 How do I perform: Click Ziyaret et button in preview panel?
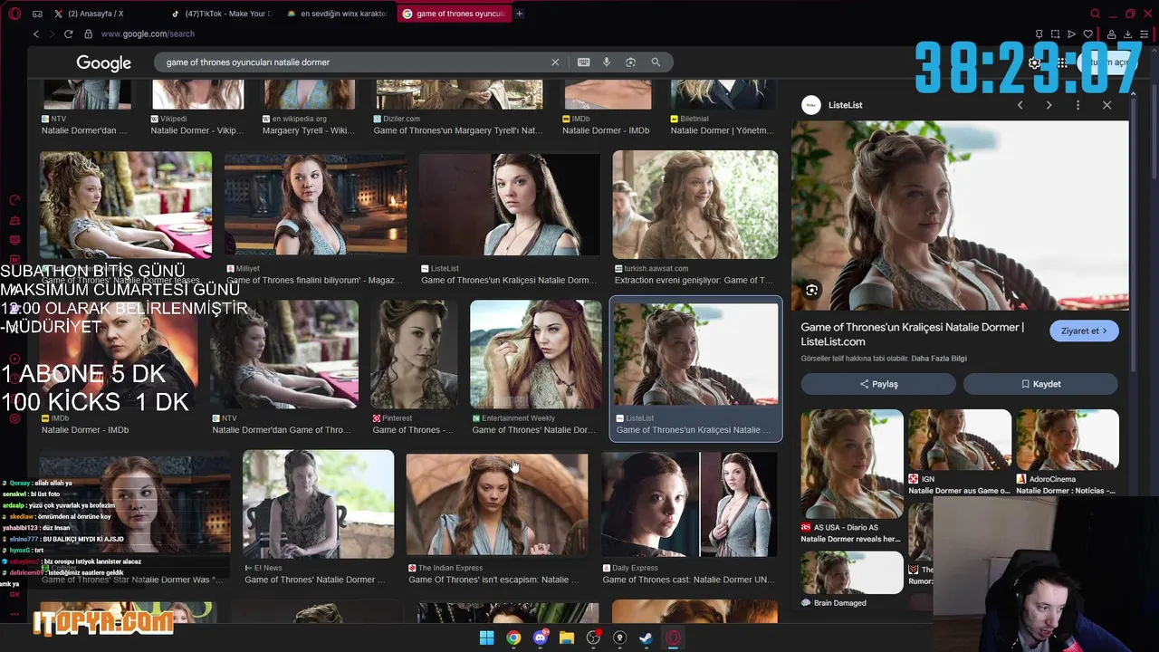coord(1084,331)
